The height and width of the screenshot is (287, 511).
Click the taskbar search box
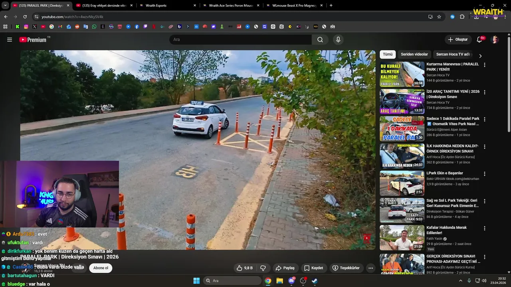[x=232, y=281]
